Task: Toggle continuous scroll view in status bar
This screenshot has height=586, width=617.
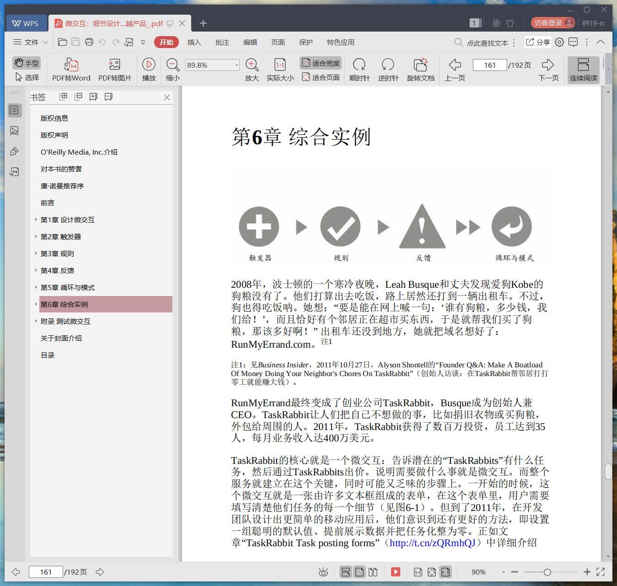Action: click(x=346, y=572)
